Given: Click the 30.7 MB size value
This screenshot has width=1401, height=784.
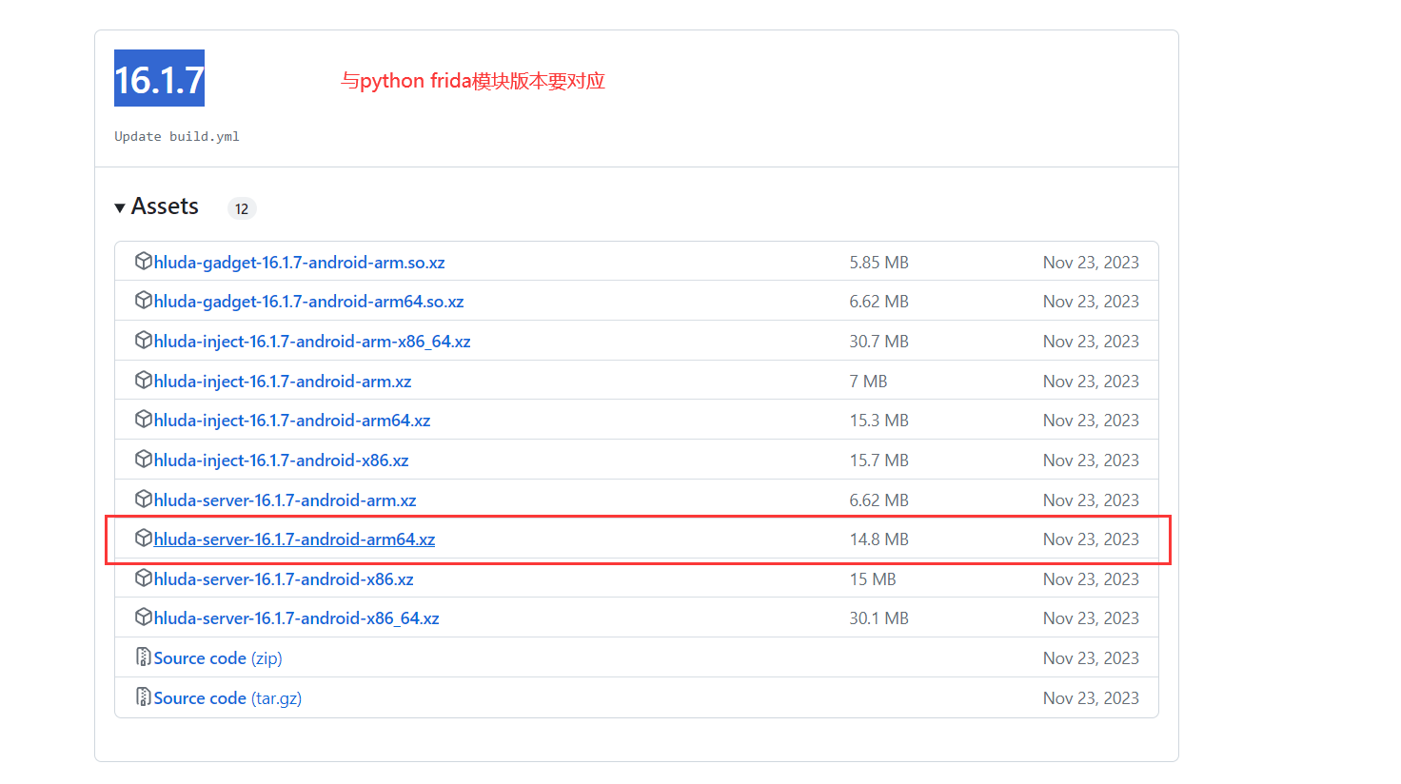Looking at the screenshot, I should tap(879, 342).
